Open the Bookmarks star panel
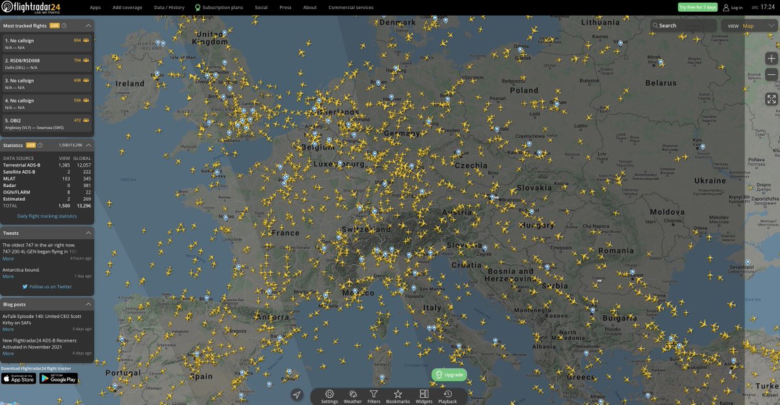This screenshot has width=780, height=405. [398, 396]
